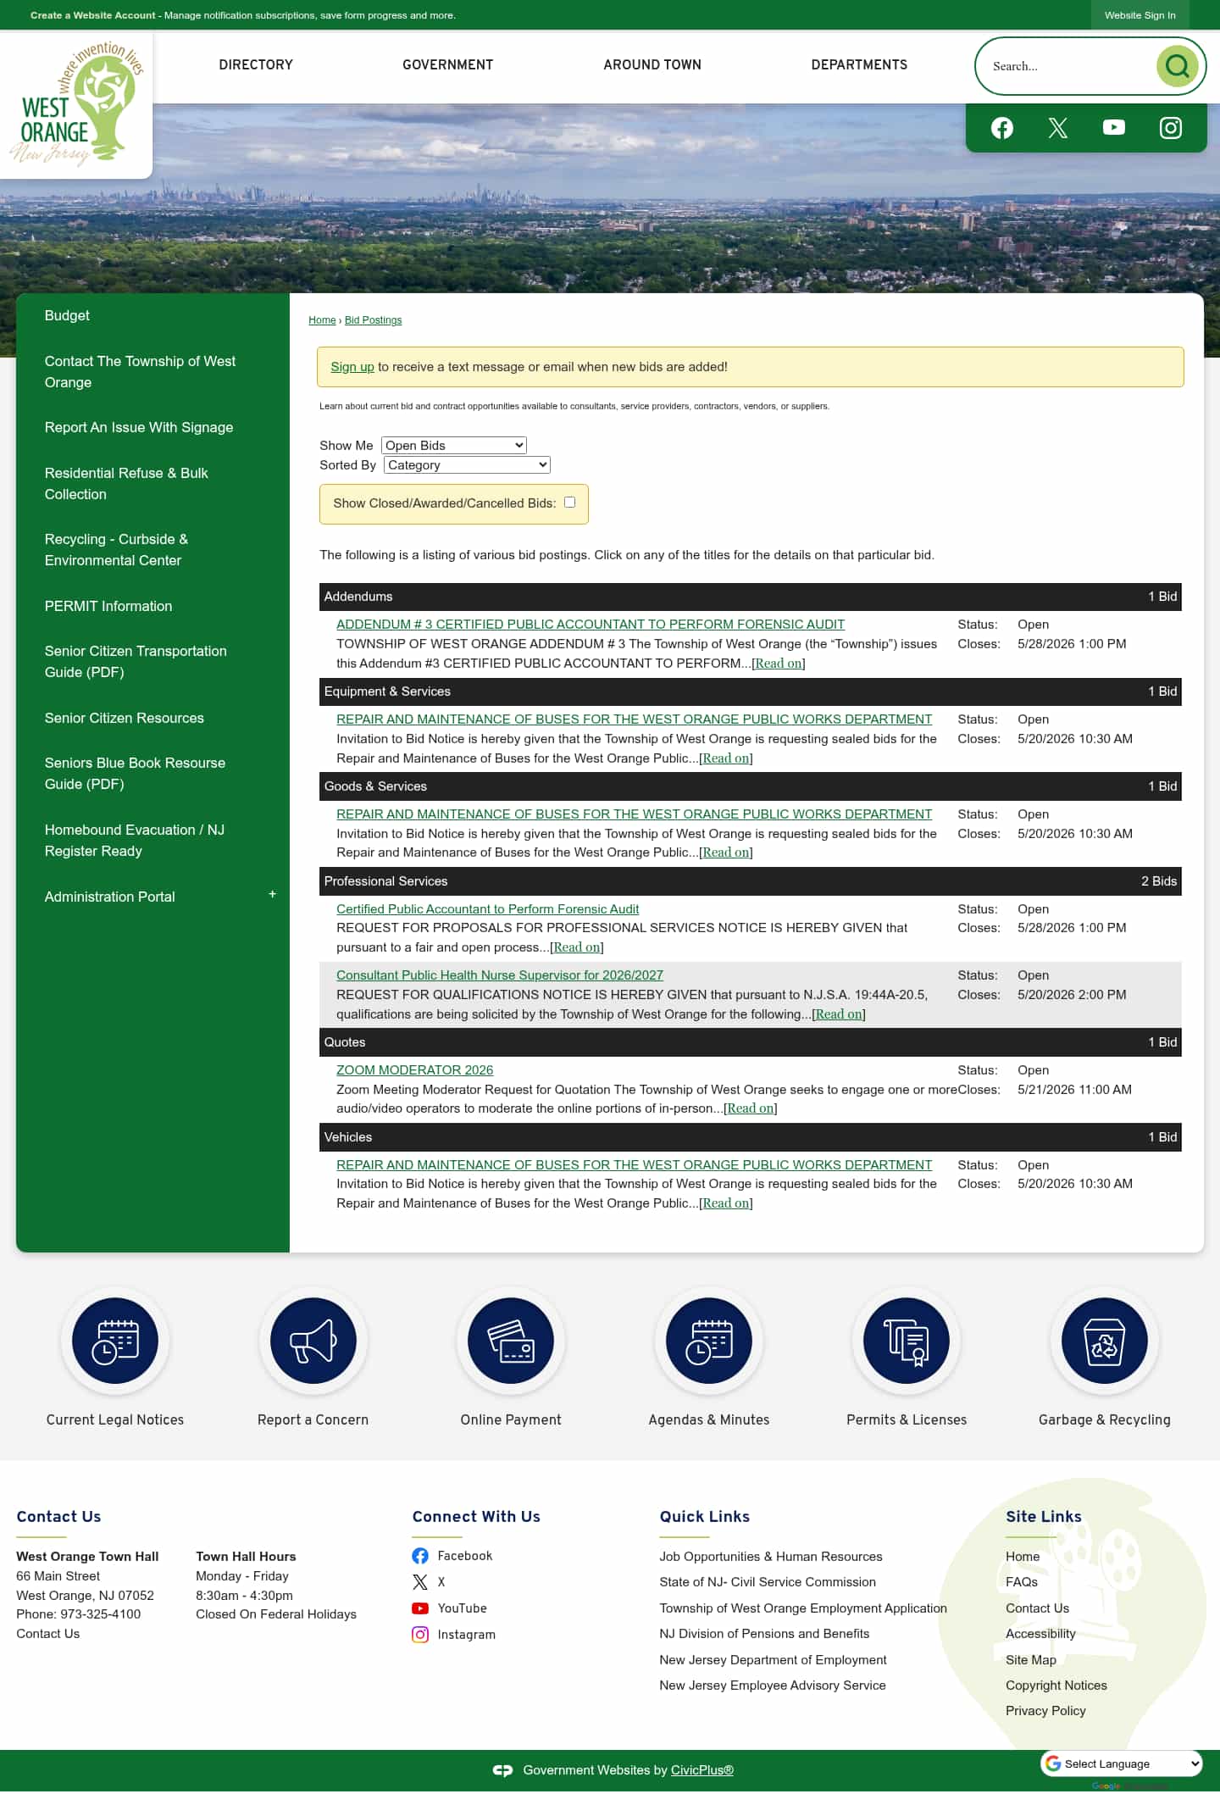
Task: Open Addendum #3 Certified Public Accountant bid
Action: click(x=591, y=625)
